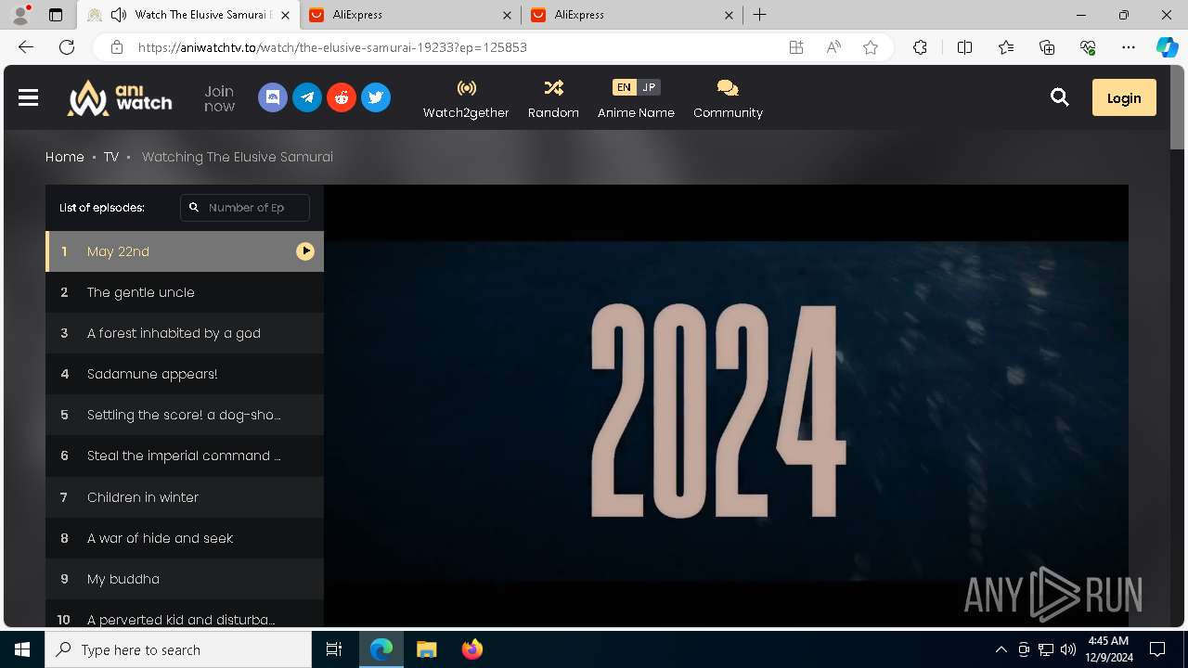The height and width of the screenshot is (668, 1188).
Task: Open Collections
Action: coord(1047,47)
